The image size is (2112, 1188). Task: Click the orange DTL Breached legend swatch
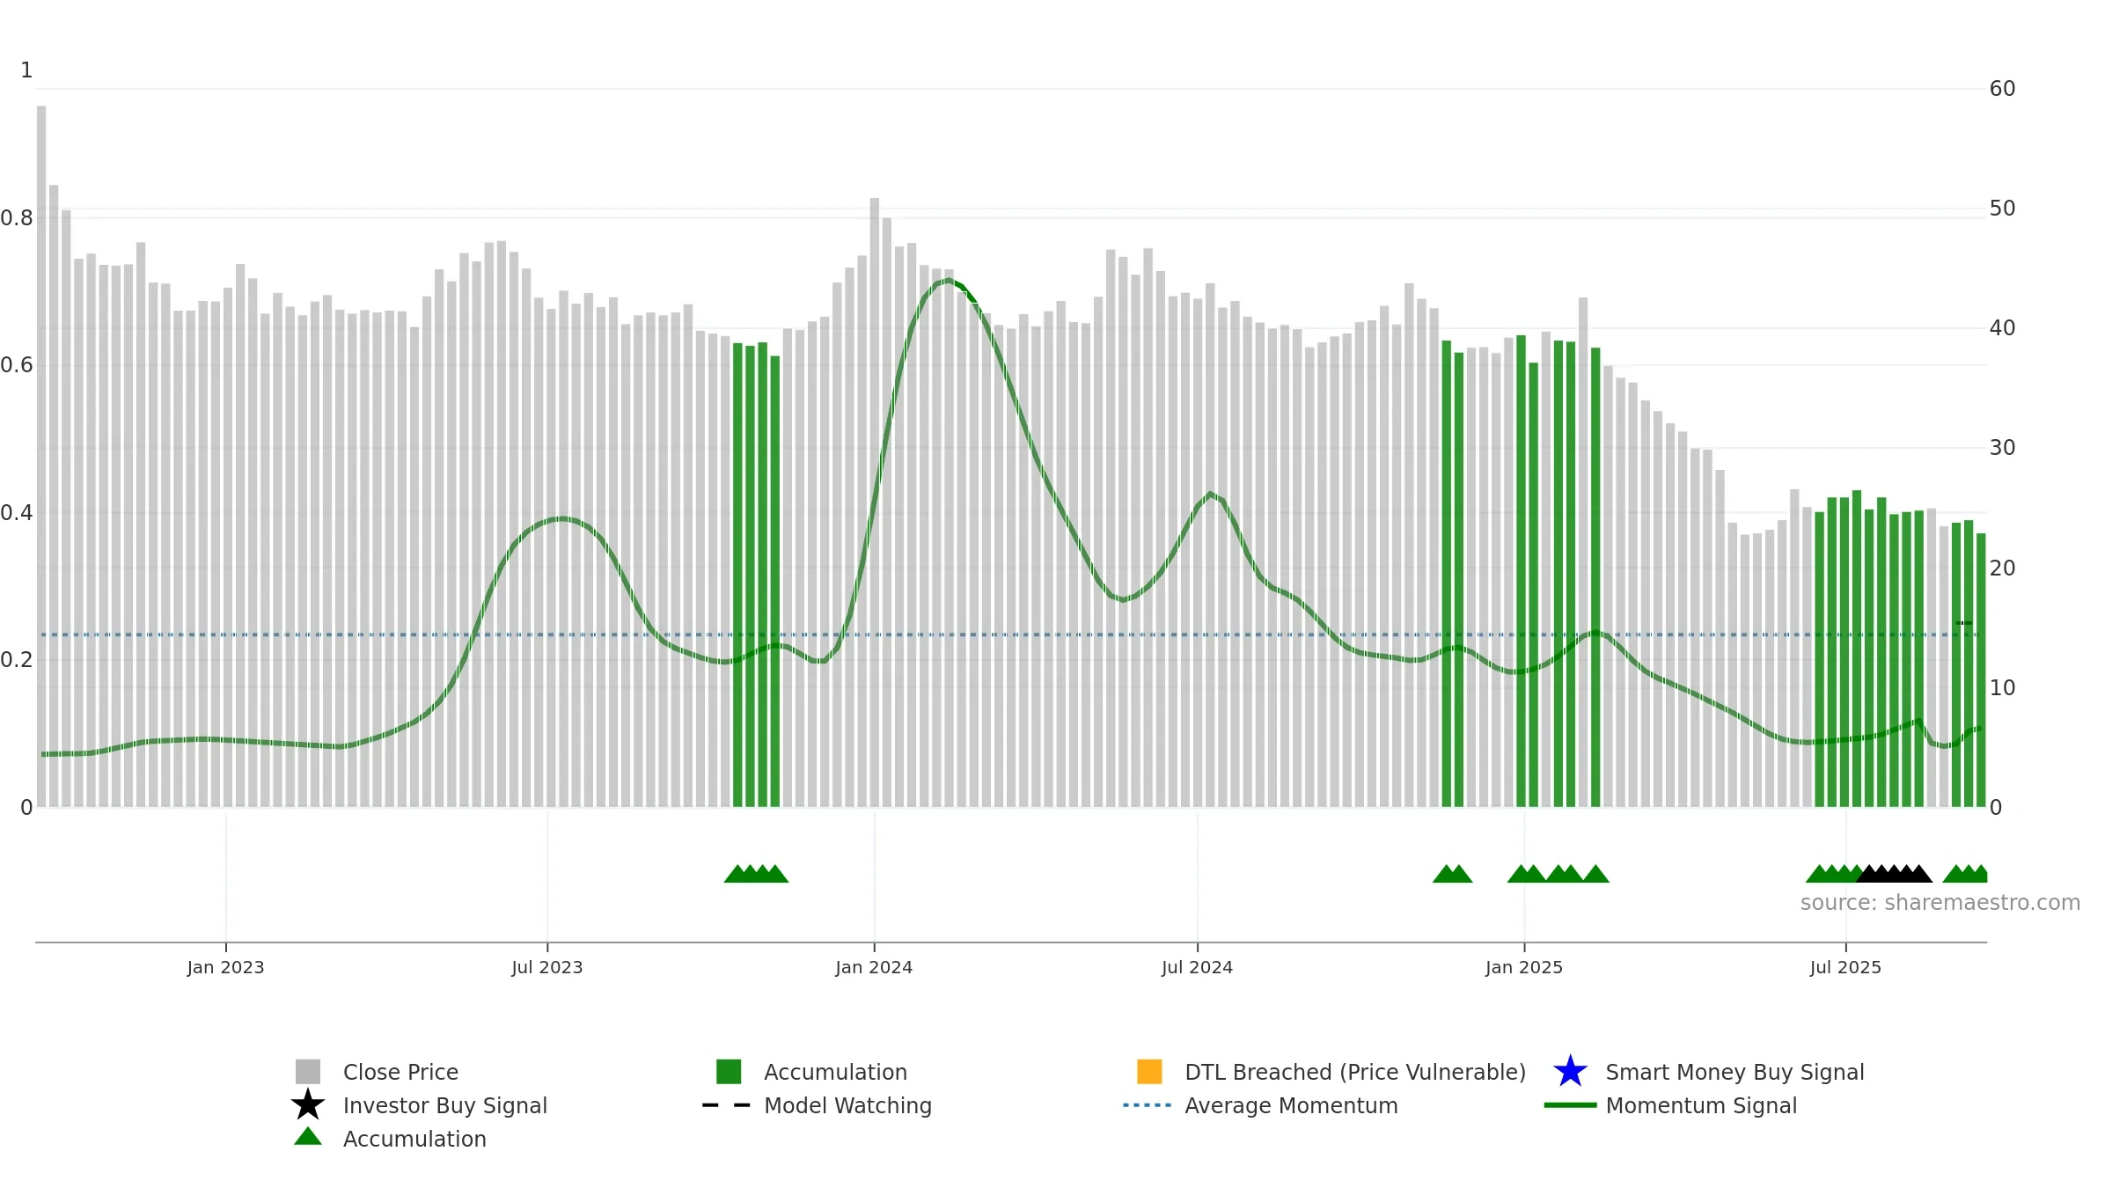tap(1149, 1072)
